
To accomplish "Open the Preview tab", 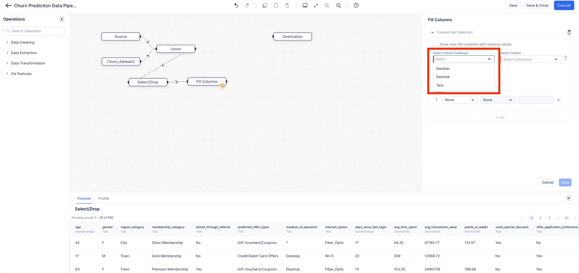I will (84, 198).
